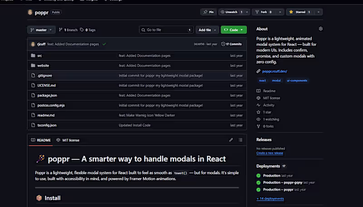
Task: Click the tsconfig.json file icon
Action: tap(33, 125)
